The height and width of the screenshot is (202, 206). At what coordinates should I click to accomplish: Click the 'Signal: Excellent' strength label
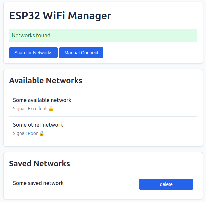point(30,109)
